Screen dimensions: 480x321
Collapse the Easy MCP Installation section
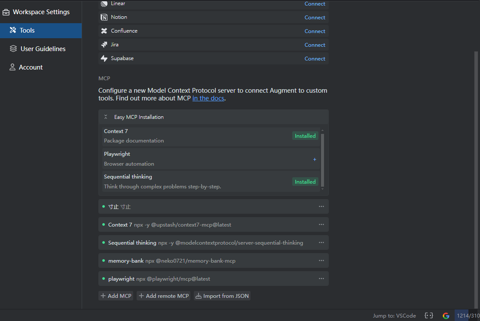point(106,117)
